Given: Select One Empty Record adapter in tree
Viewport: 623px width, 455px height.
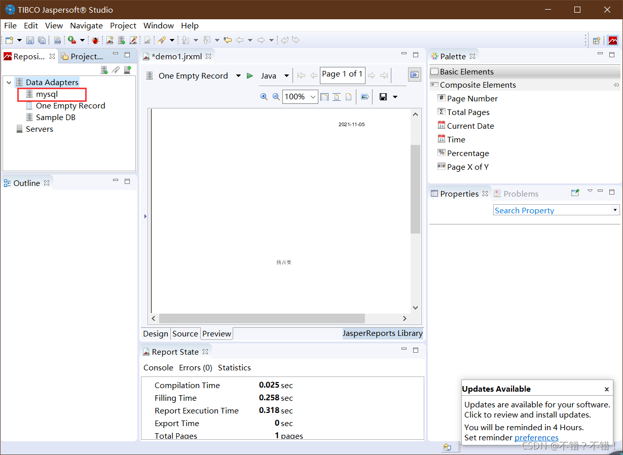Looking at the screenshot, I should point(70,105).
